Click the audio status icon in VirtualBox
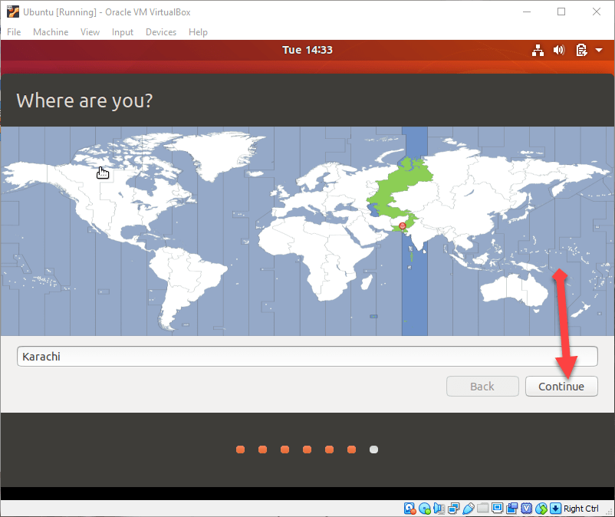Viewport: 615px width, 517px height. (x=439, y=509)
